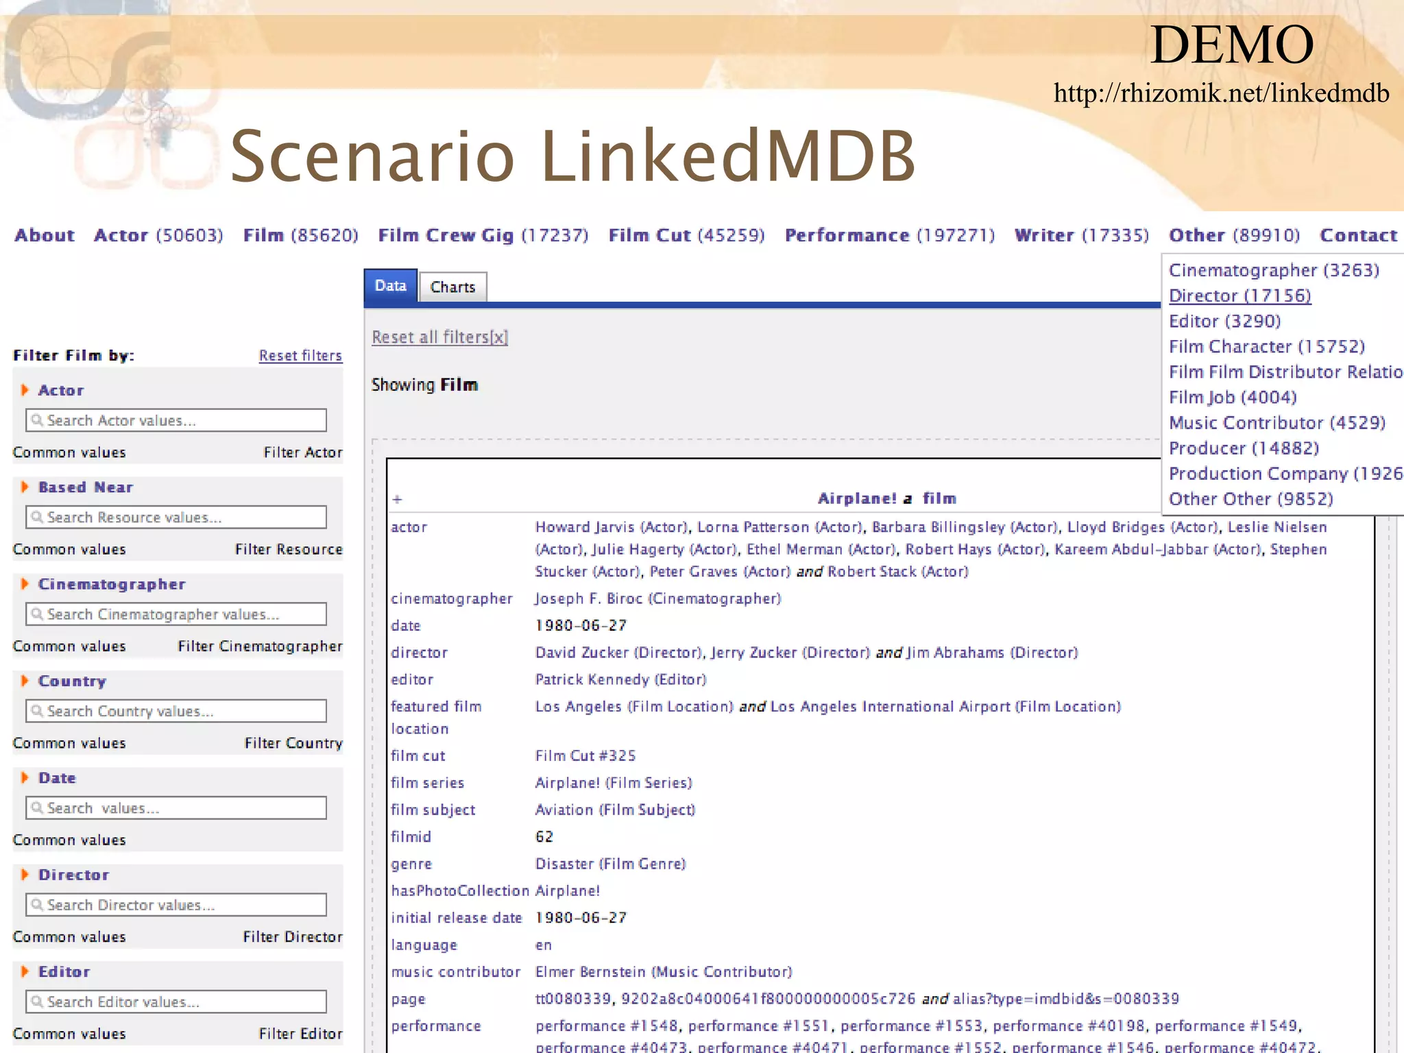The width and height of the screenshot is (1404, 1053).
Task: Expand the Cinematographer filter triangle
Action: click(x=25, y=584)
